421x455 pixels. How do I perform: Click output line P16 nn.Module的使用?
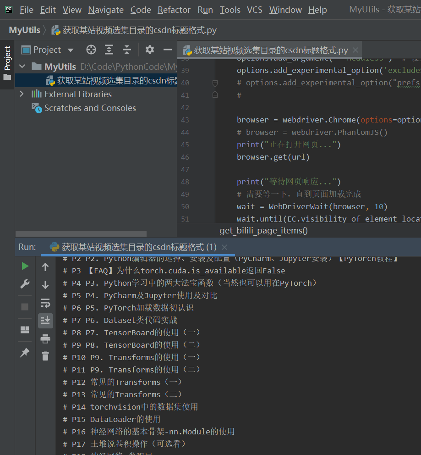pyautogui.click(x=148, y=432)
